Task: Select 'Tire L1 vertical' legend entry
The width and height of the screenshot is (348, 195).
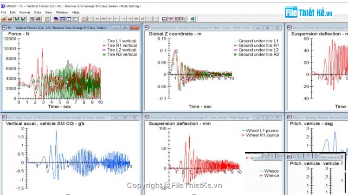Action: (x=120, y=41)
